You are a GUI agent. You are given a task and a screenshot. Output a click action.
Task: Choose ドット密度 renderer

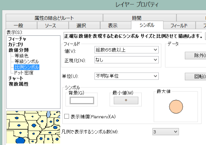(24, 73)
